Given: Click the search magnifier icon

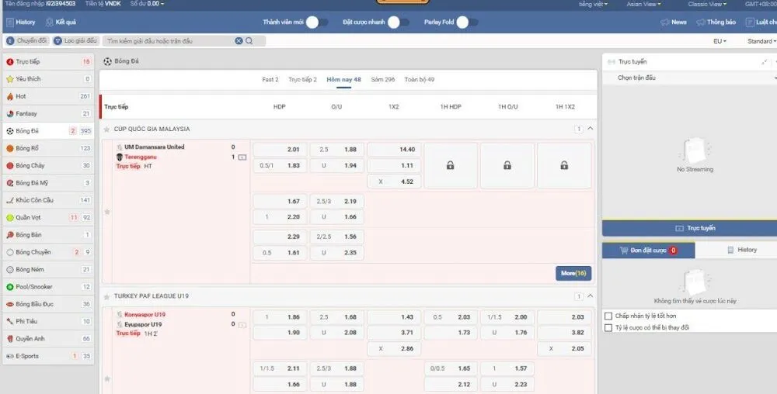Looking at the screenshot, I should (x=249, y=41).
